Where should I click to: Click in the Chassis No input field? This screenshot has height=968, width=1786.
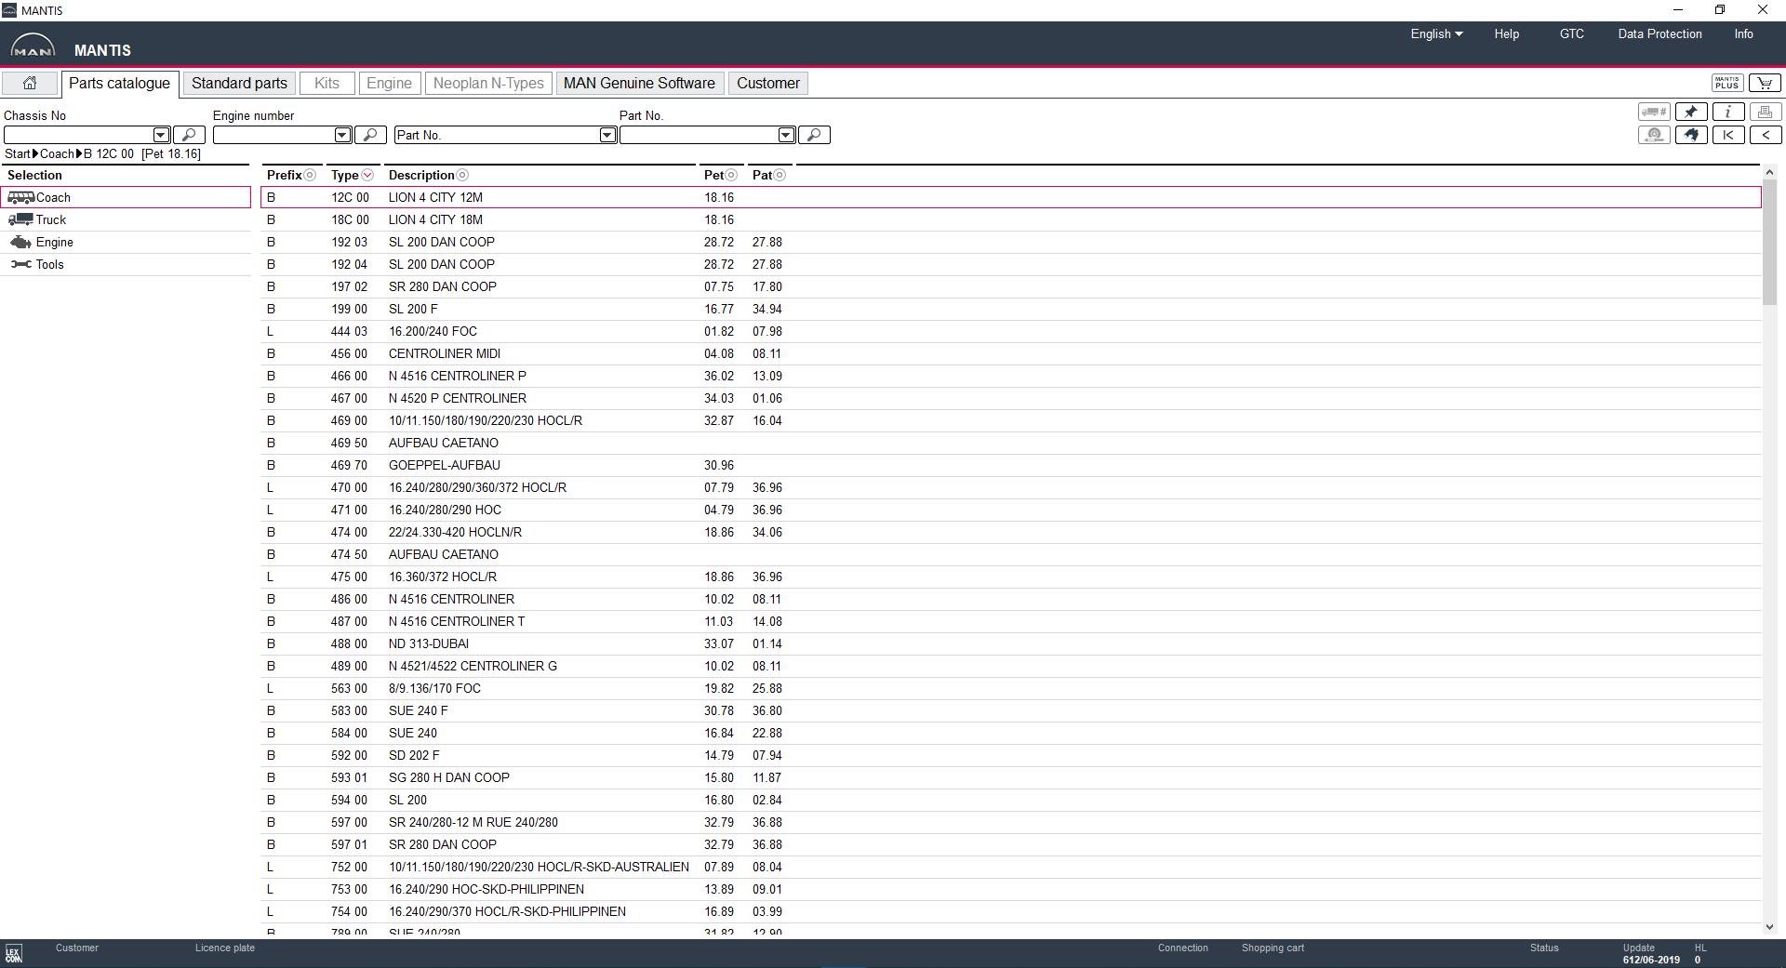[78, 135]
